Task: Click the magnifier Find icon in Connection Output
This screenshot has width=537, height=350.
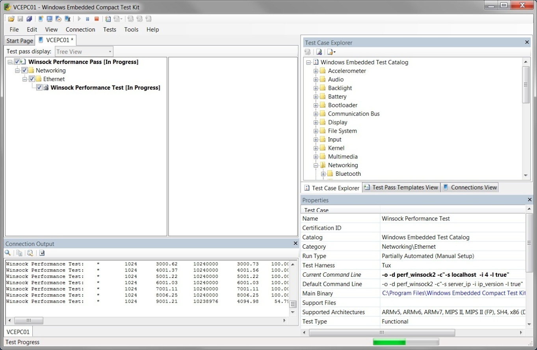Action: tap(7, 253)
